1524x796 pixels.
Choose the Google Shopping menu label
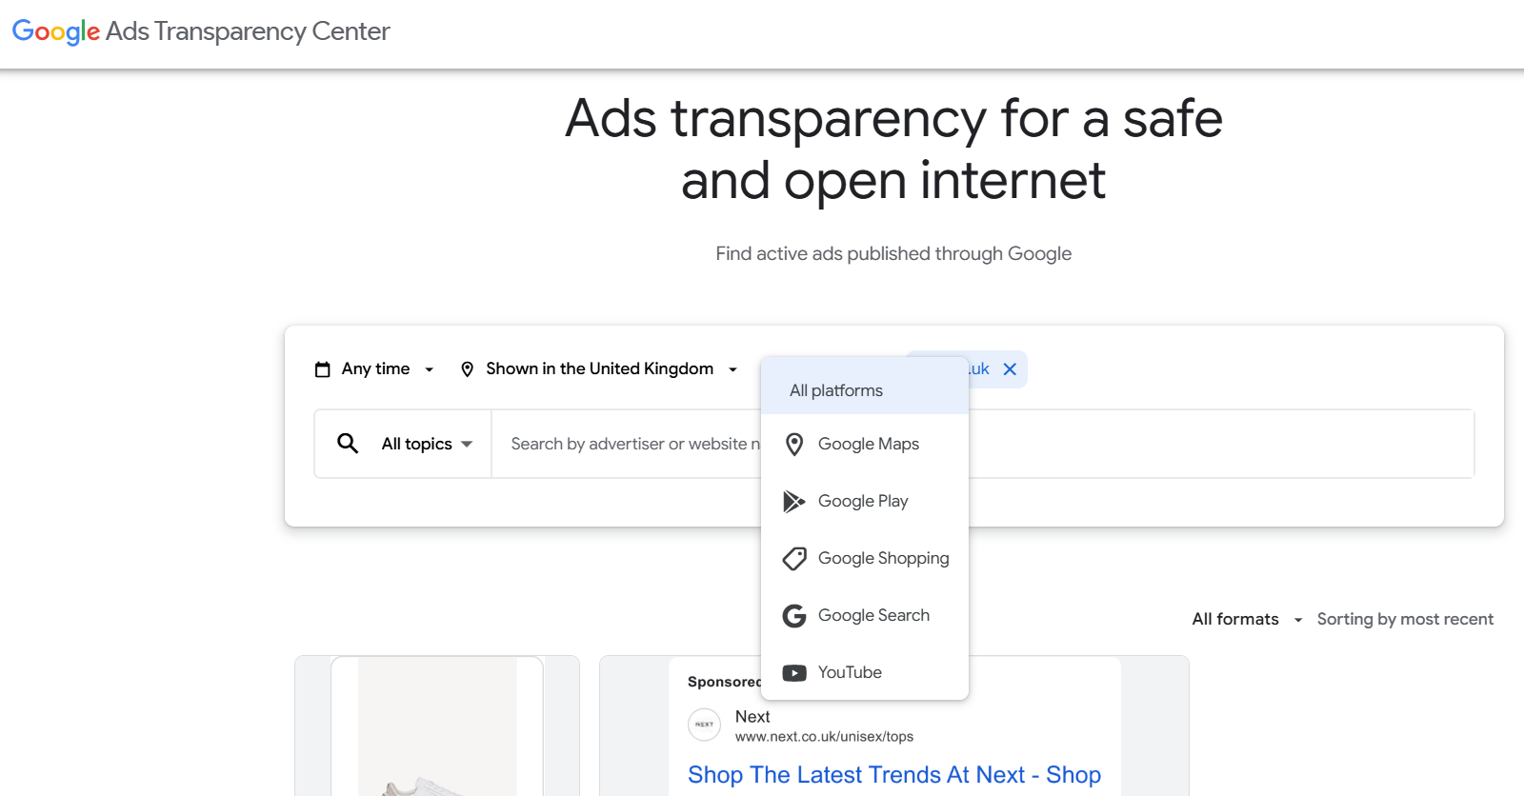coord(883,558)
